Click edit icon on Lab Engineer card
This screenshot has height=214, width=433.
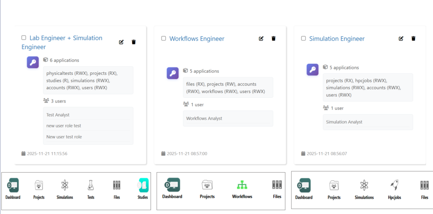pos(121,42)
